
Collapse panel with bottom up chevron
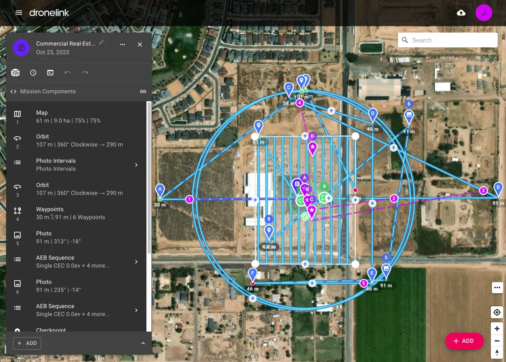pyautogui.click(x=143, y=343)
